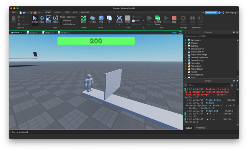Open the UI insert tool
The width and height of the screenshot is (248, 151).
pos(109,19)
